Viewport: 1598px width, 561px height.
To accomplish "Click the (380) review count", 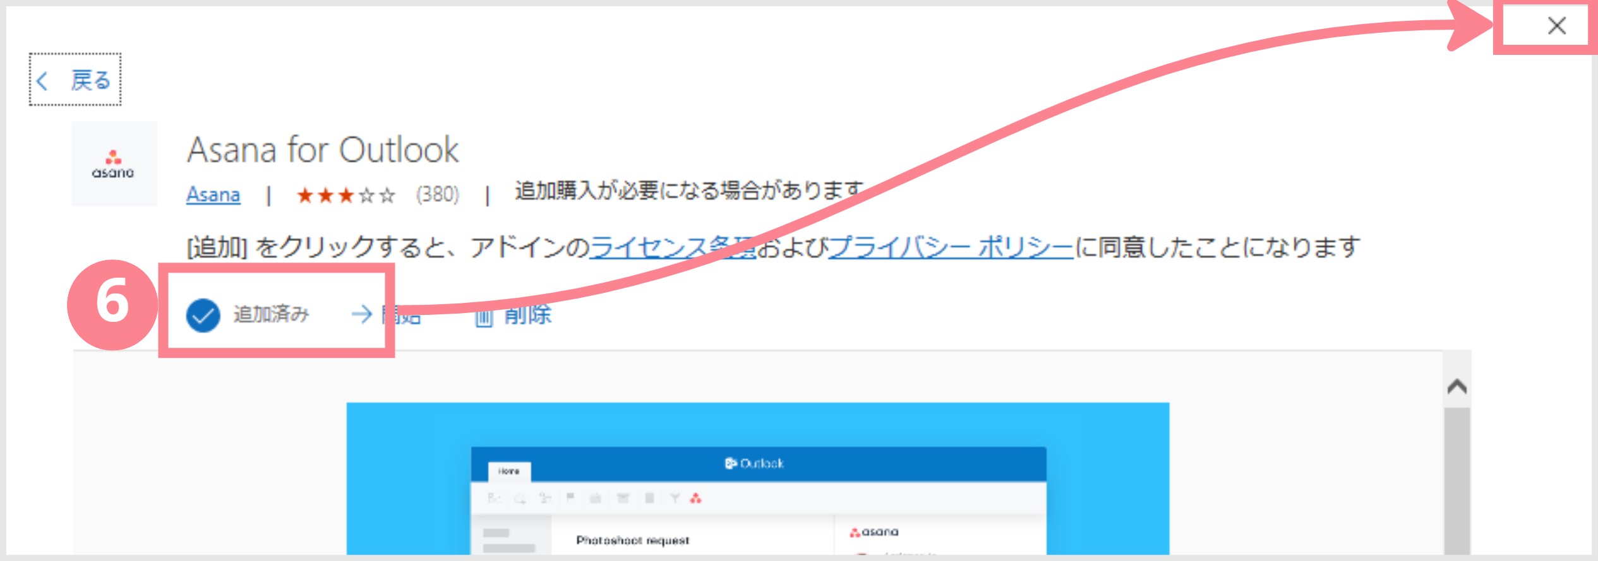I will [437, 194].
